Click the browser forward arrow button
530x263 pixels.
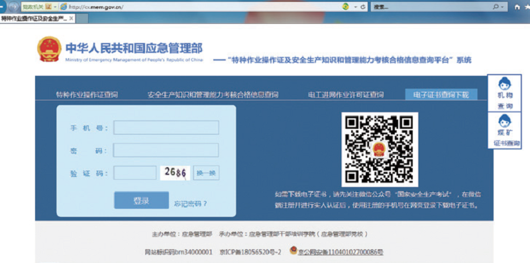(x=14, y=7)
